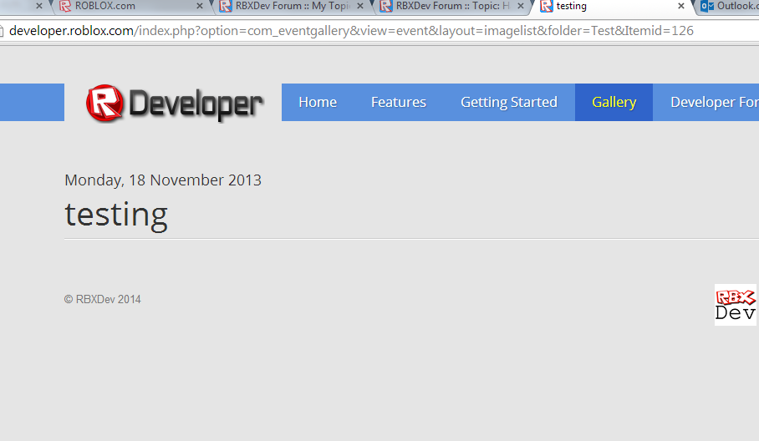
Task: Click the testing page heading
Action: click(x=116, y=214)
